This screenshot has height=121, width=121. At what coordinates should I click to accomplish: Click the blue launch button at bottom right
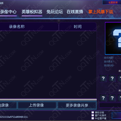[x=117, y=115]
